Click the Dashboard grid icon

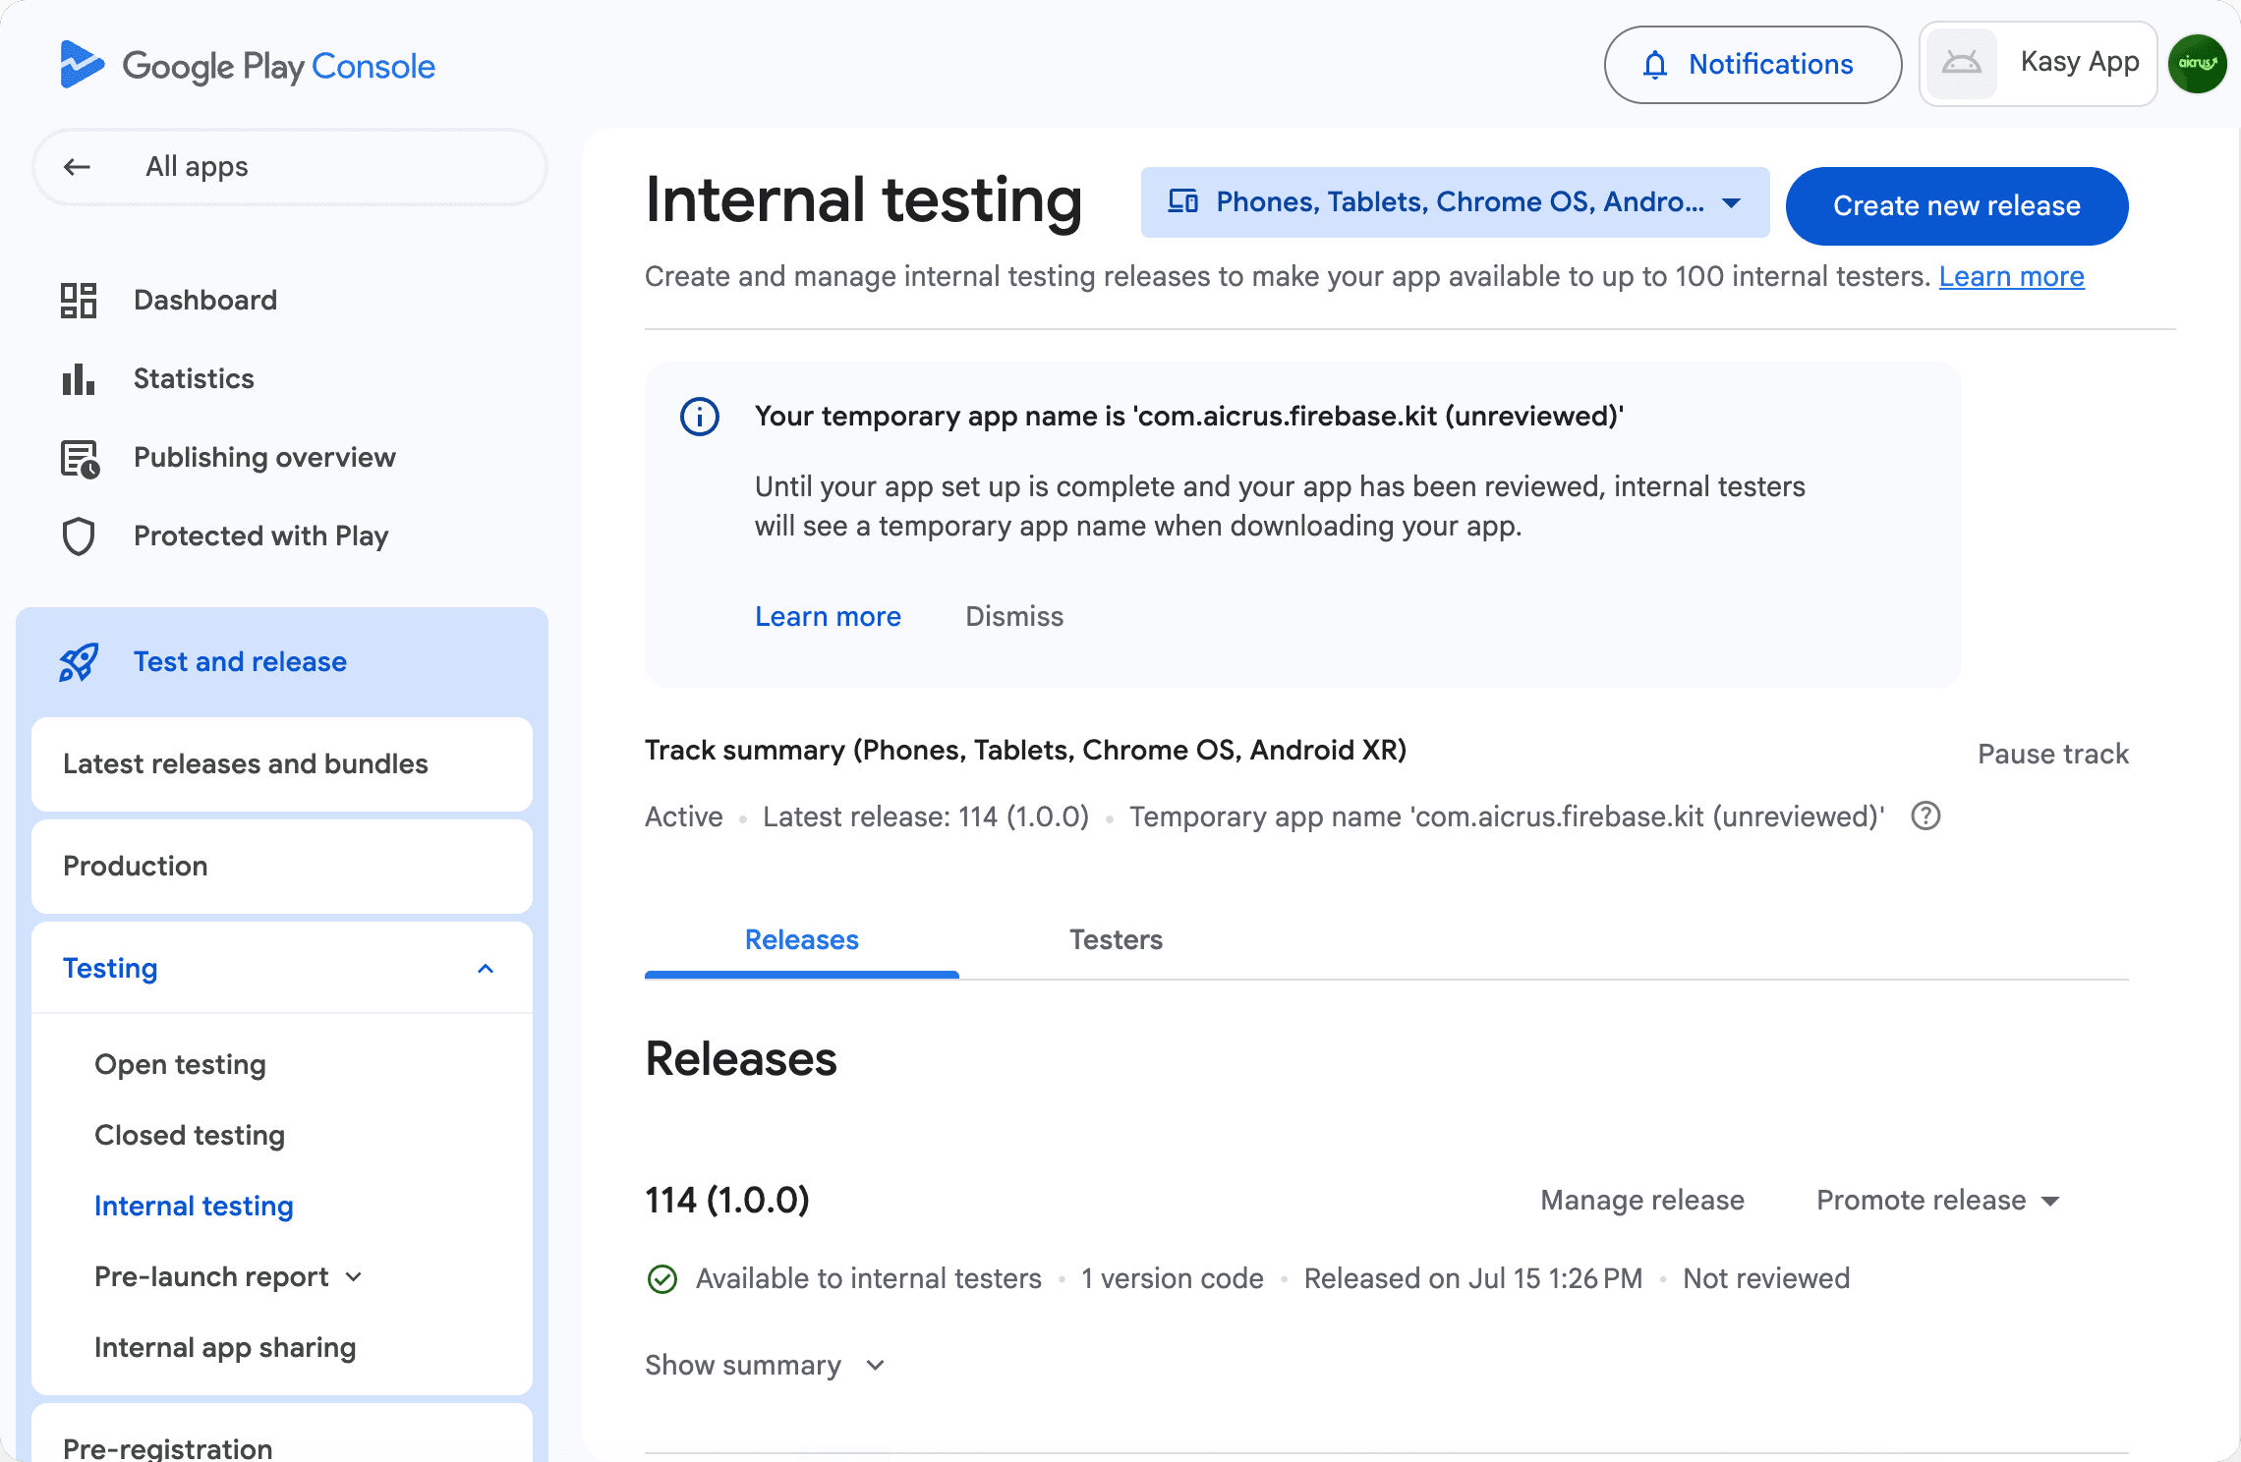(x=79, y=300)
